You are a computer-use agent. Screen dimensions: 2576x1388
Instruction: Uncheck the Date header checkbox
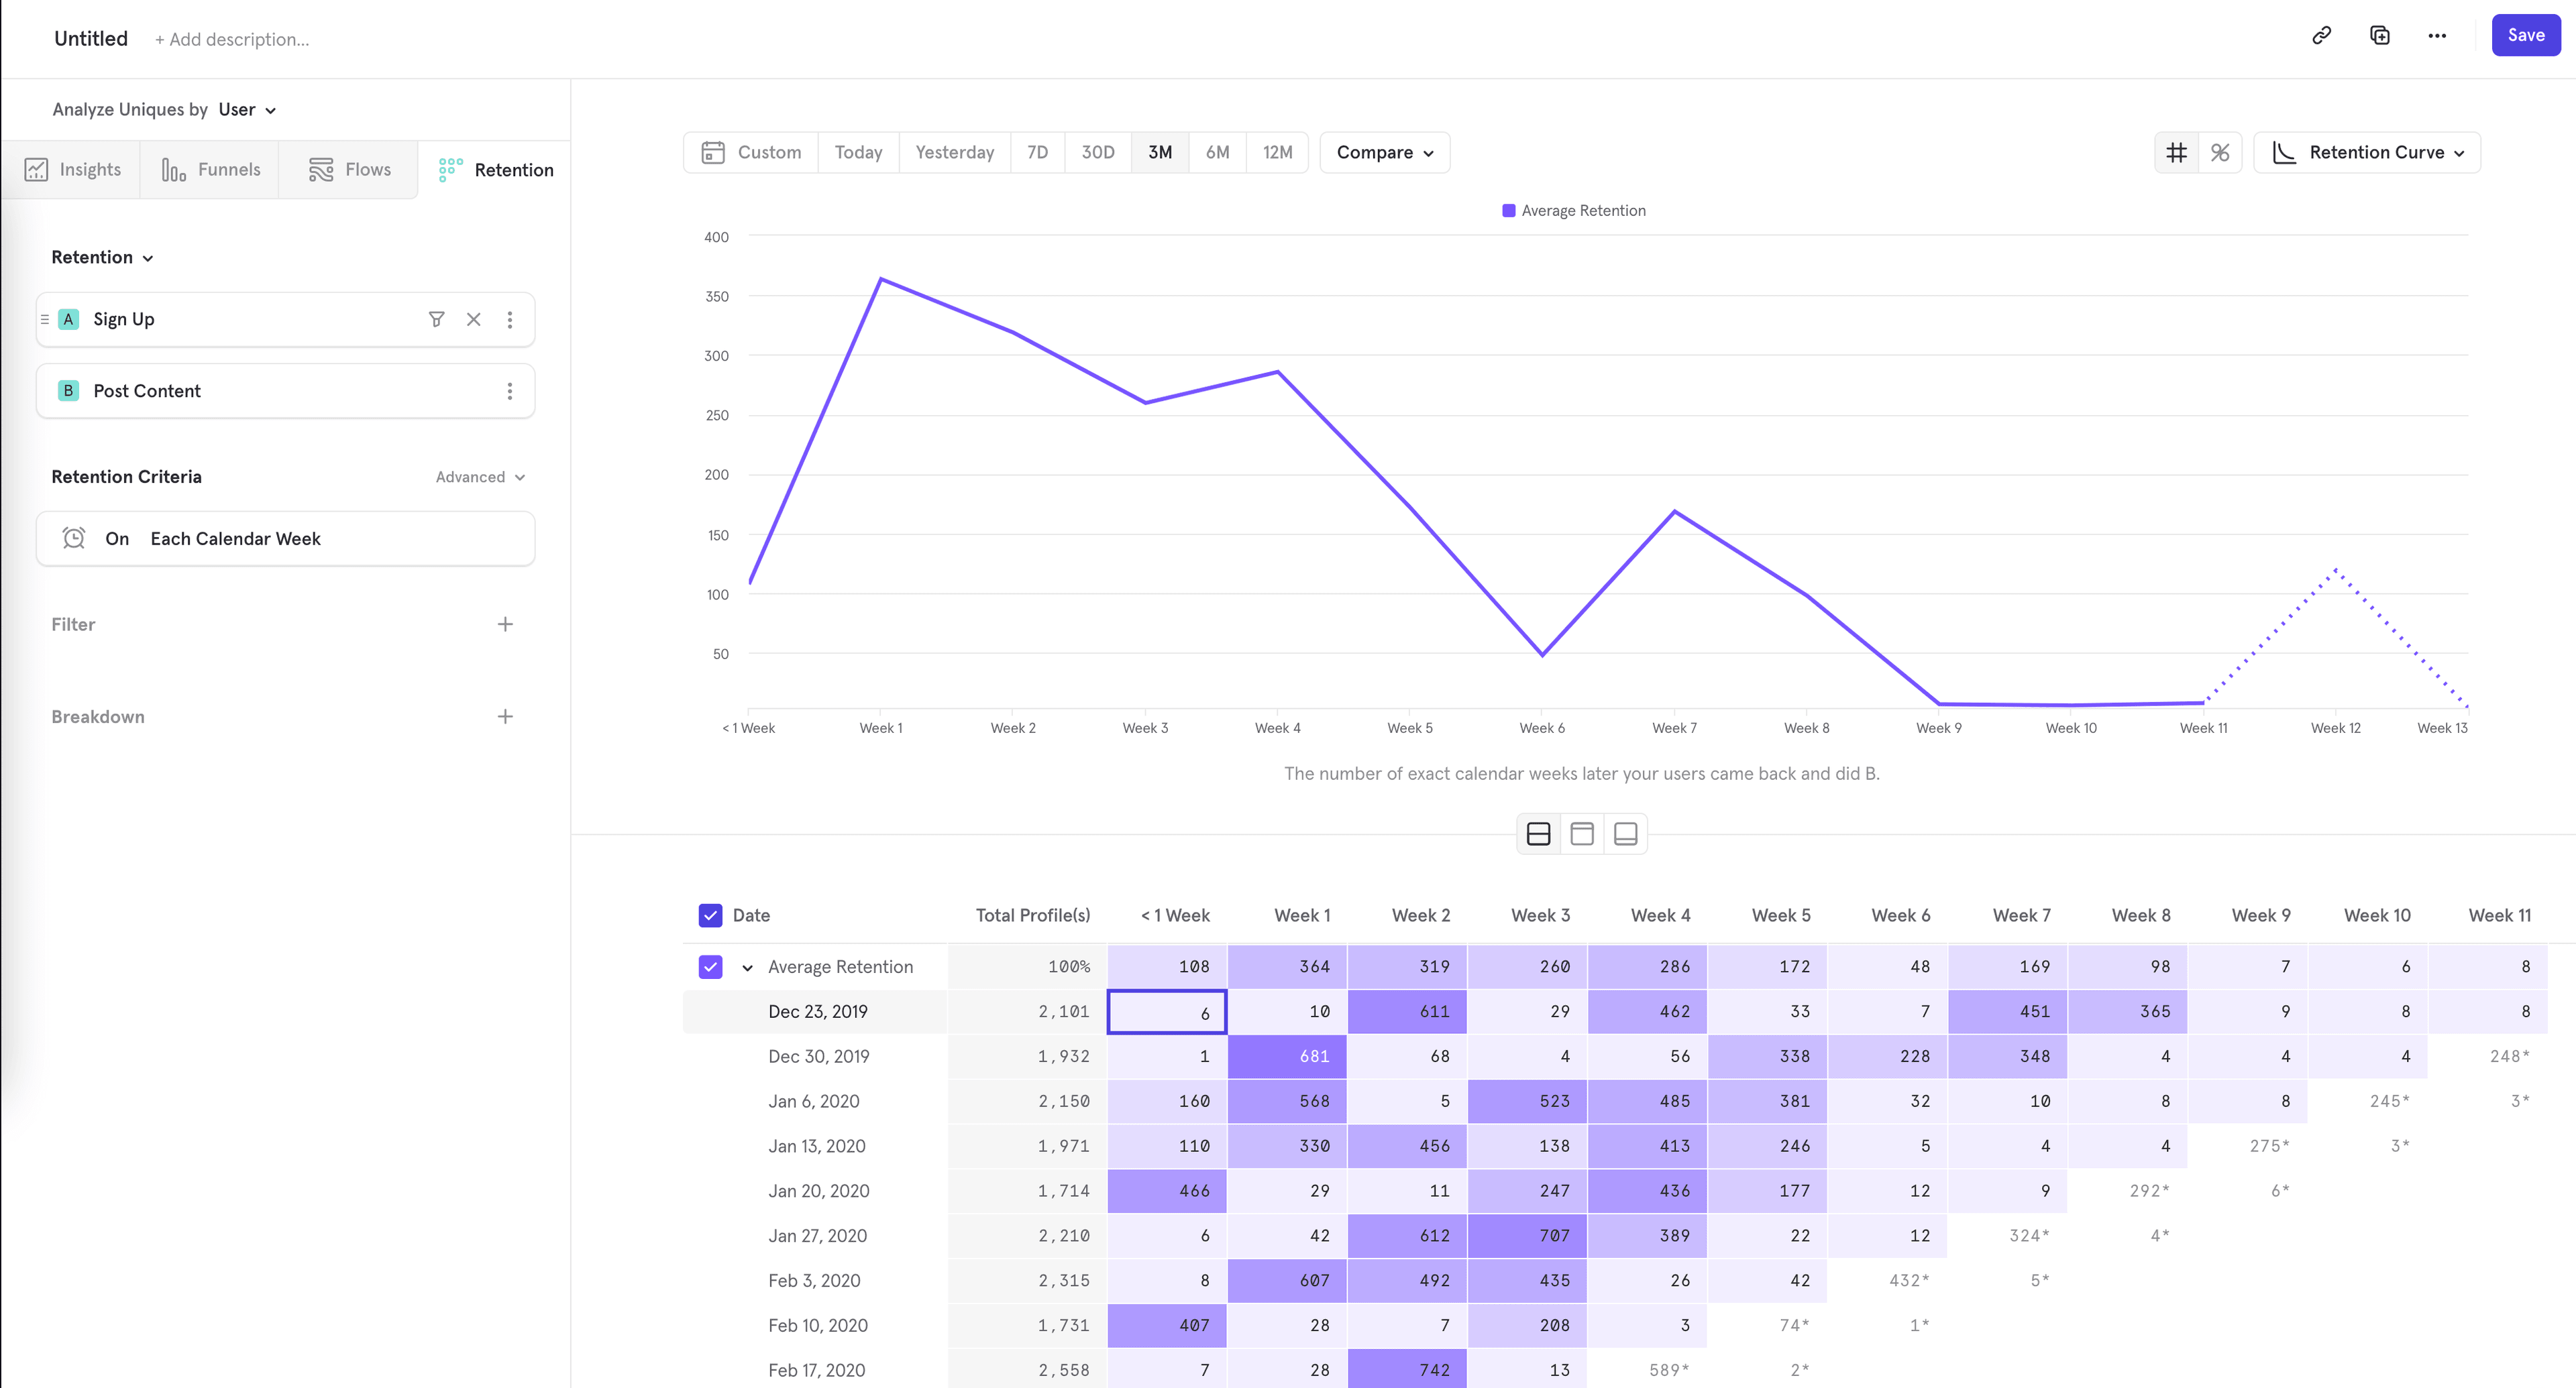[710, 915]
